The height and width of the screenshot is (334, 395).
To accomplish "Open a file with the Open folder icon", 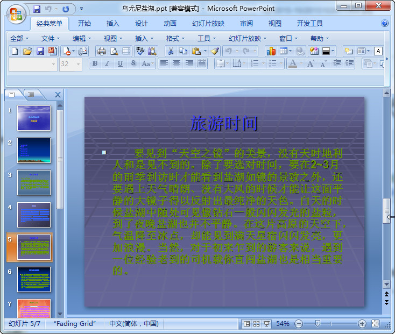I will pyautogui.click(x=27, y=51).
